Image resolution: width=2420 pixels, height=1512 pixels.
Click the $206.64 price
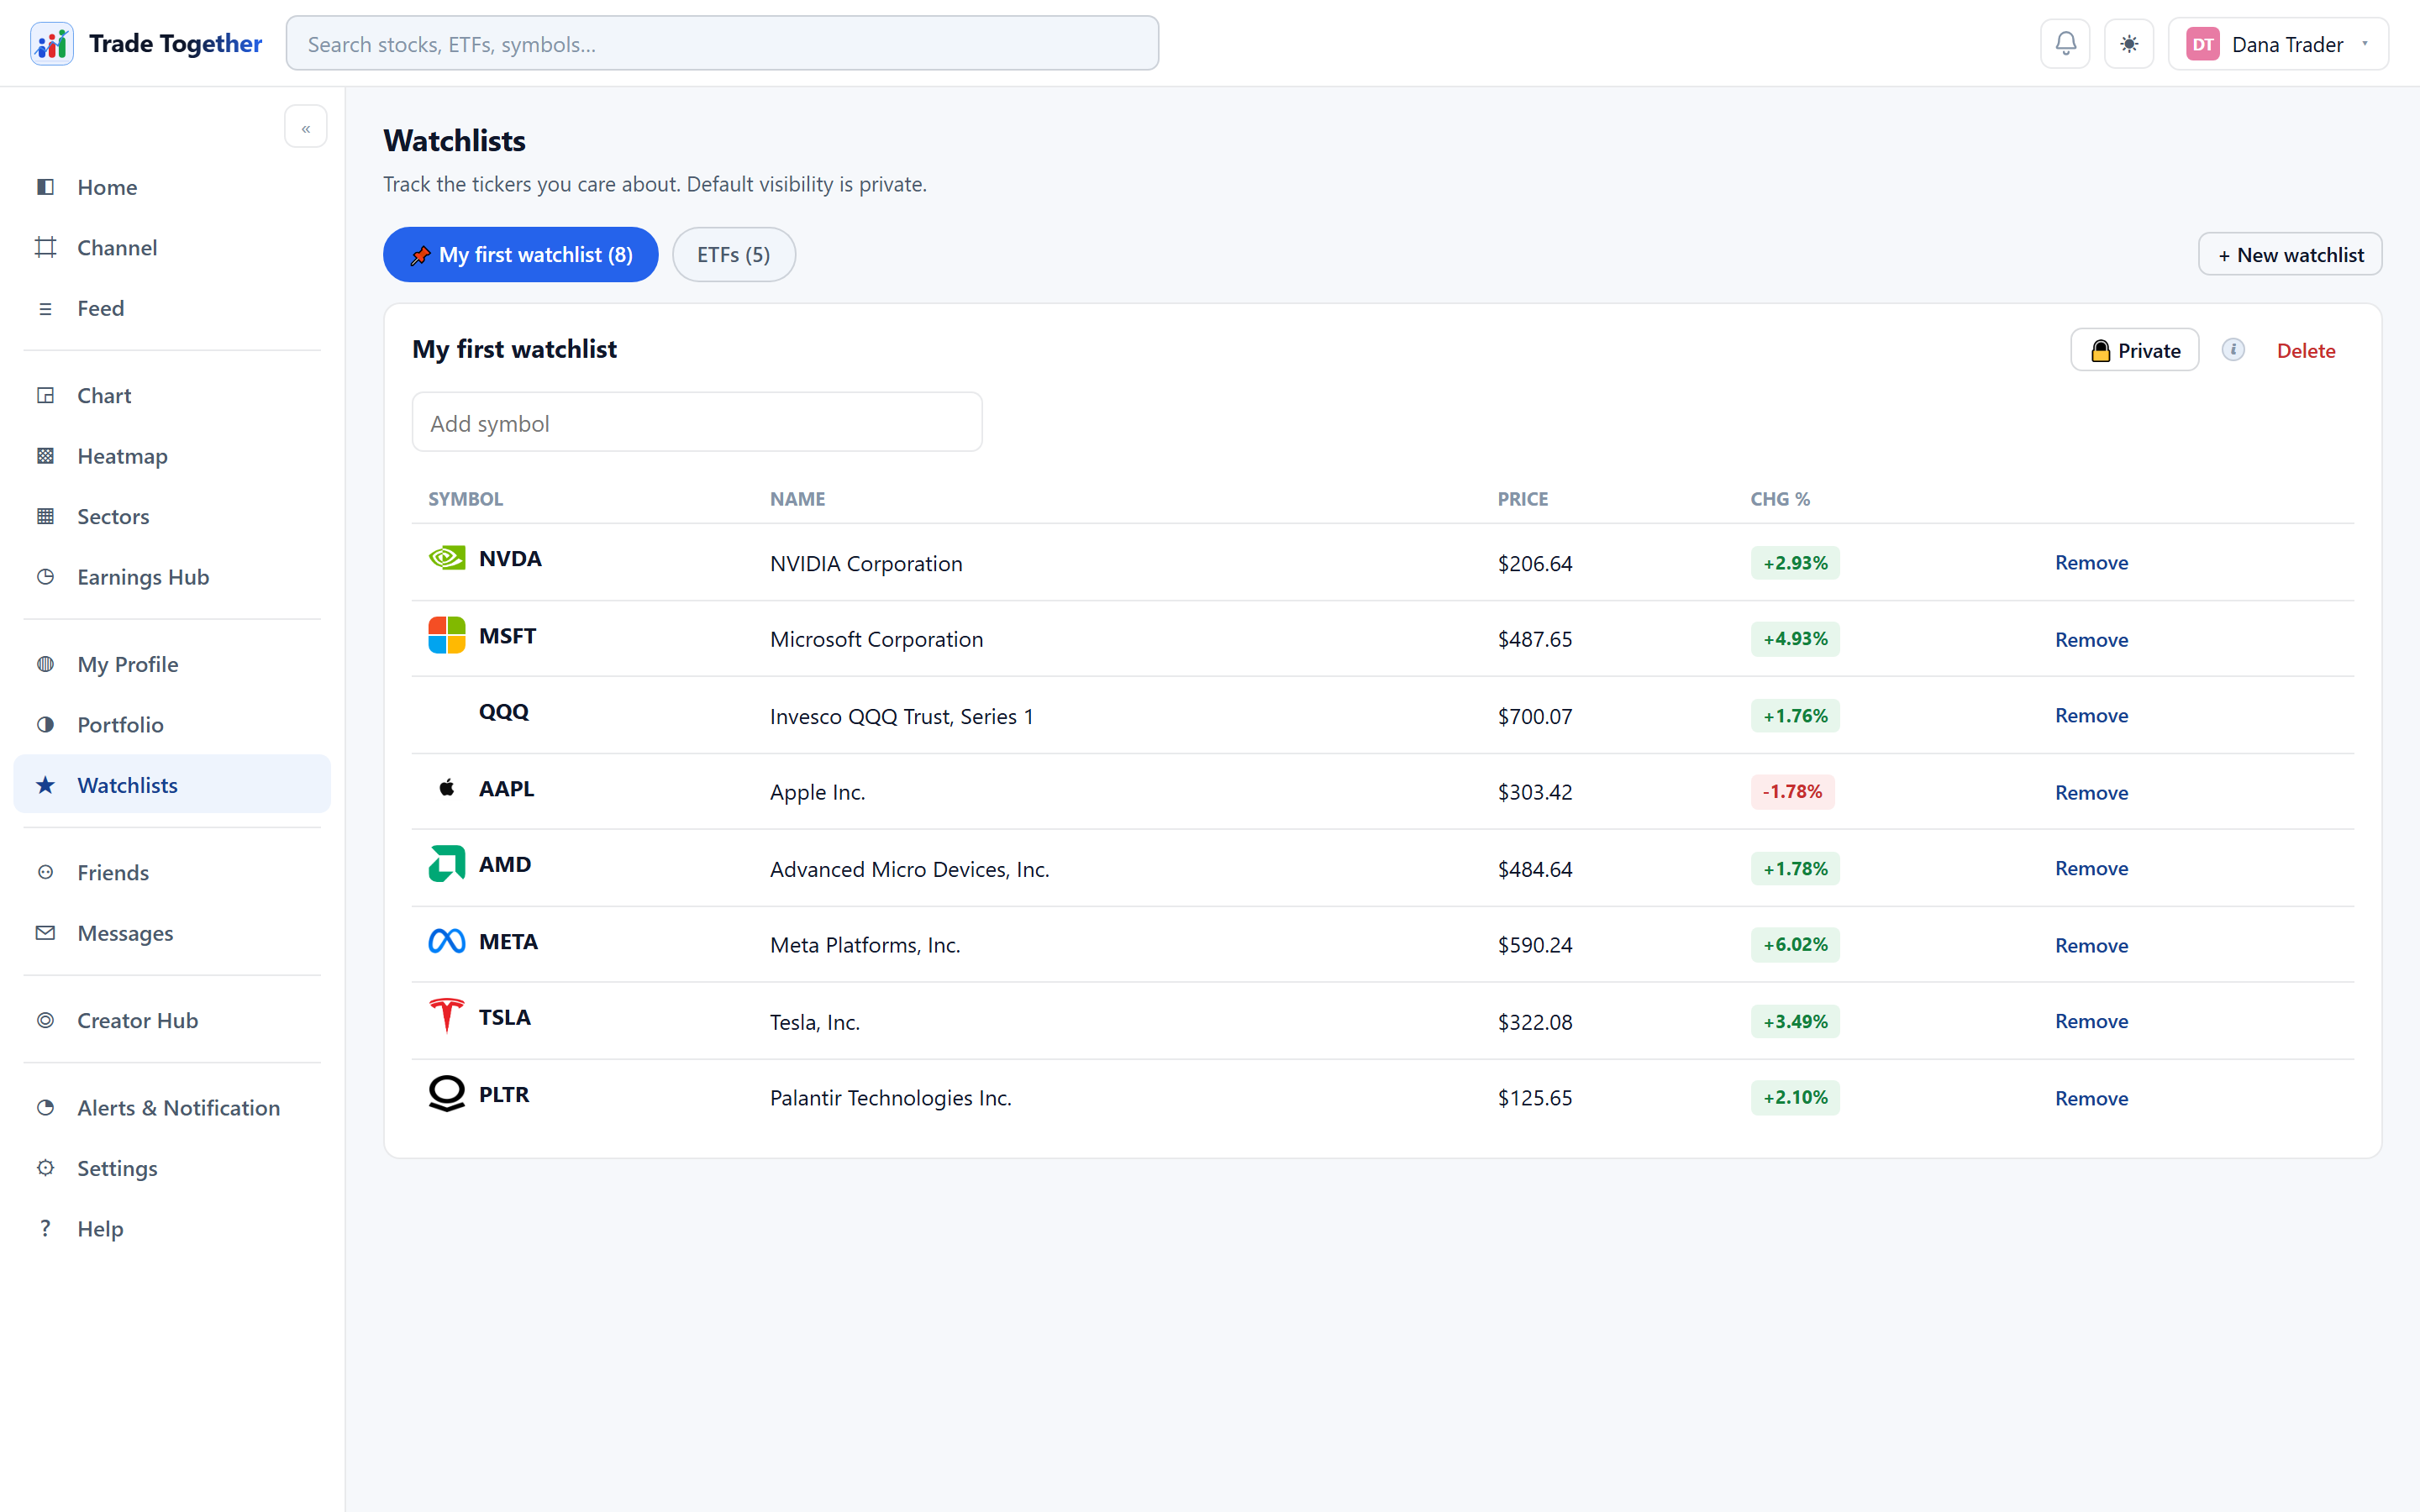point(1535,563)
